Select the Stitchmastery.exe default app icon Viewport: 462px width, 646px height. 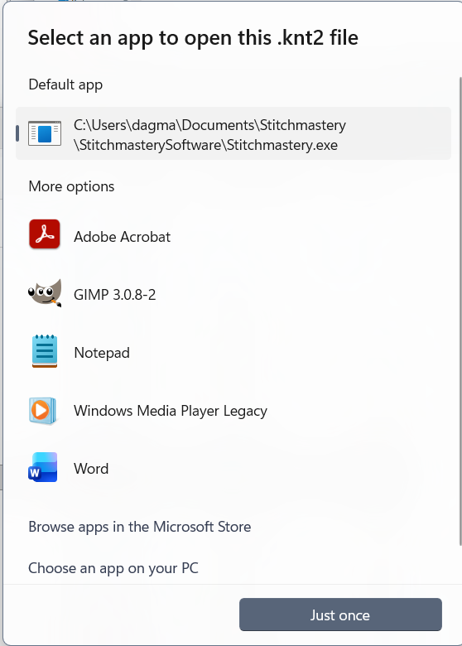[45, 133]
